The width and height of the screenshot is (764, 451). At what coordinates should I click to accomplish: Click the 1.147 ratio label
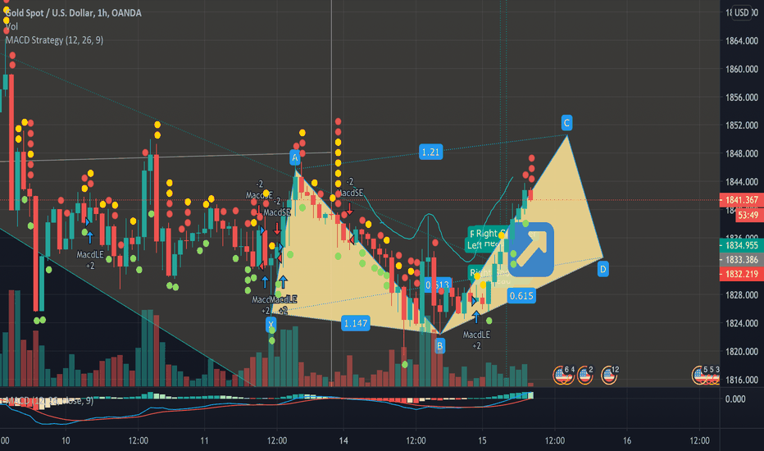[356, 323]
